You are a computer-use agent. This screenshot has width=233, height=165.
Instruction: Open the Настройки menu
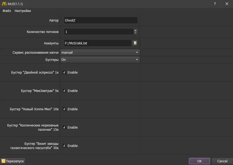click(23, 11)
